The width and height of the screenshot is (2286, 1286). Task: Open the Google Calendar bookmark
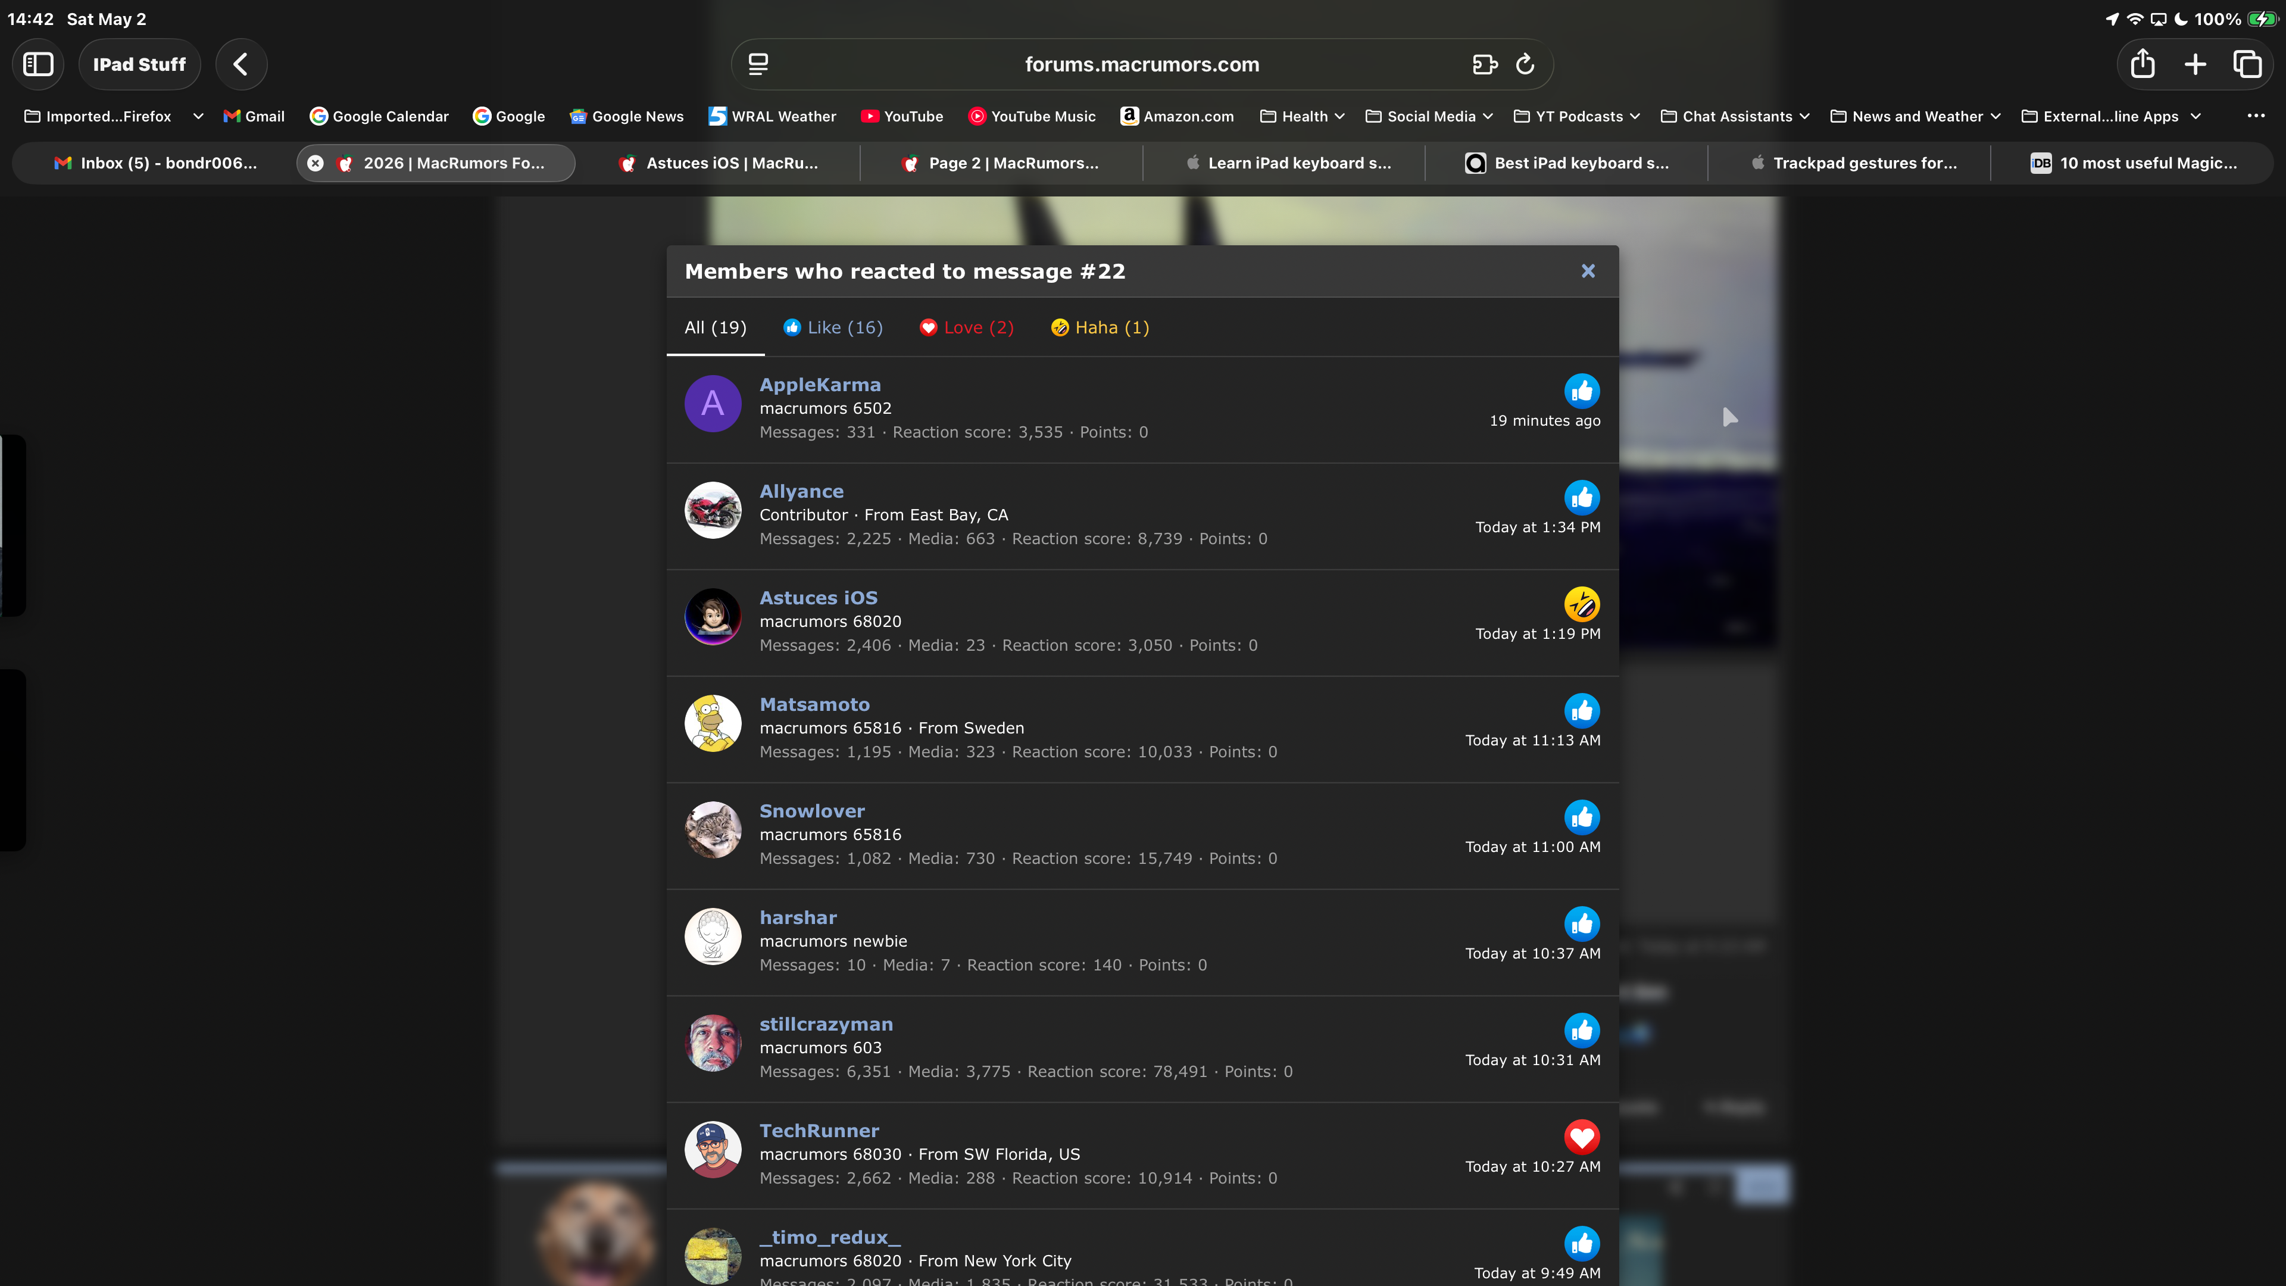379,116
